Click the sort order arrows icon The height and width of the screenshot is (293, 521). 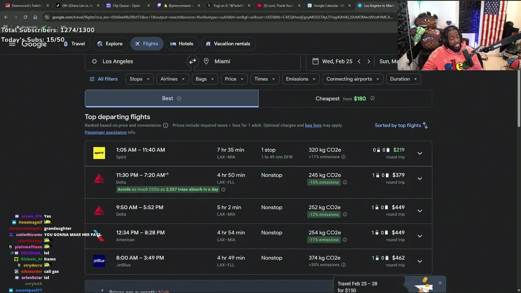(425, 125)
